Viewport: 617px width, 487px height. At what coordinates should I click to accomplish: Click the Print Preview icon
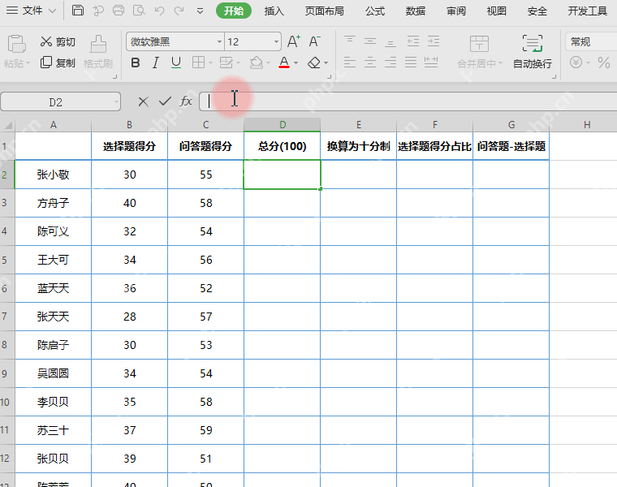point(139,11)
